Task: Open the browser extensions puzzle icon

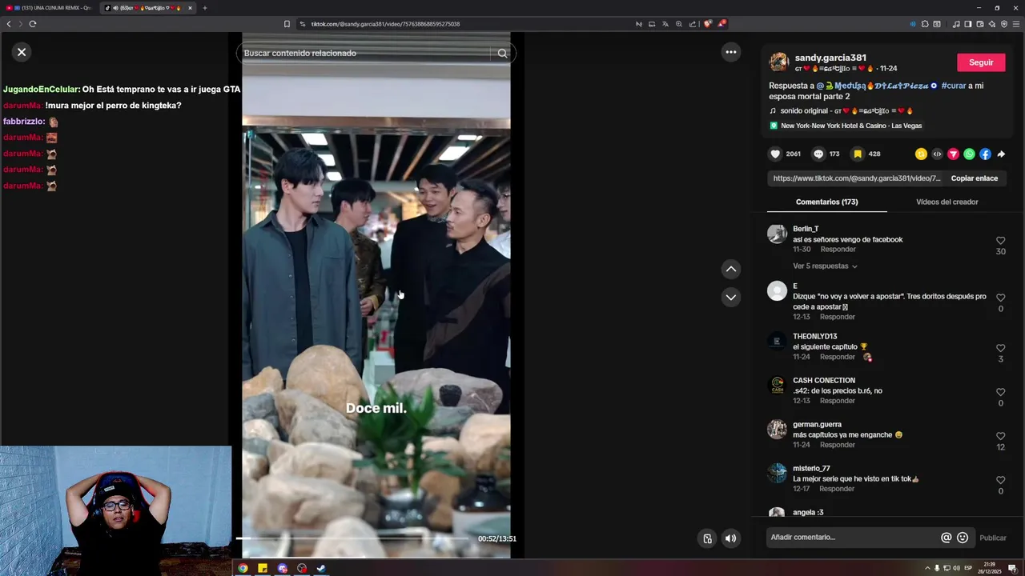Action: tap(925, 24)
